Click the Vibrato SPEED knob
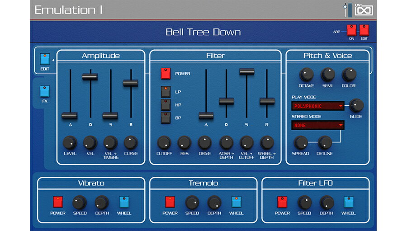 [x=80, y=202]
